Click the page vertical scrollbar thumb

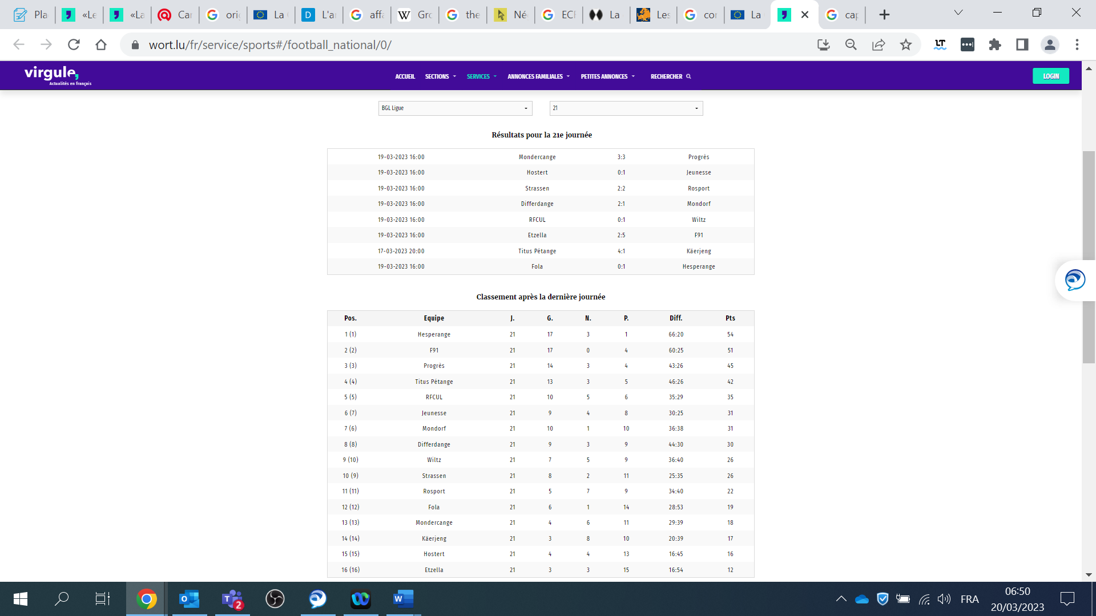click(x=1089, y=257)
